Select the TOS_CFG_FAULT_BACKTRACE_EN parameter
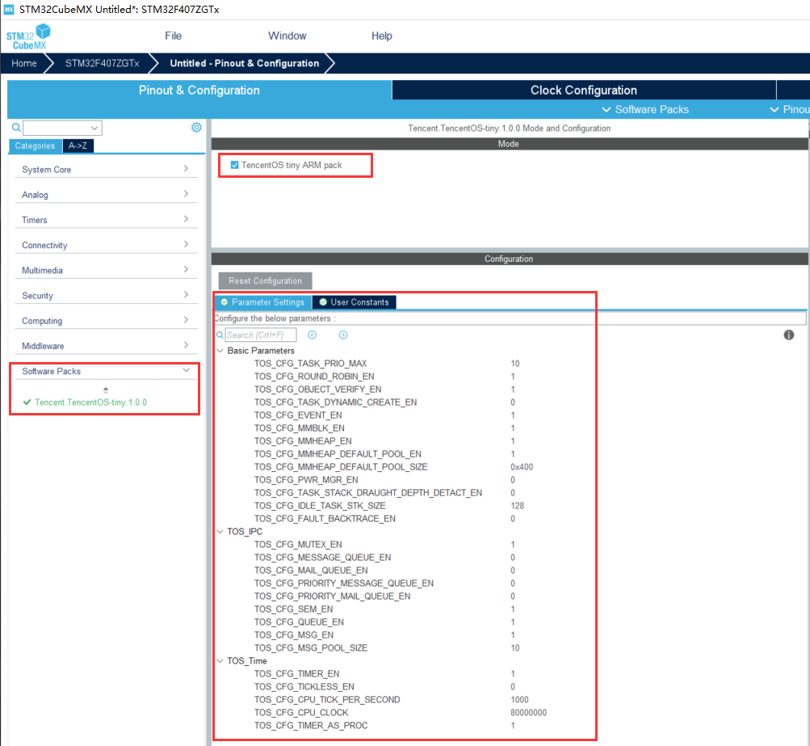Screen dimensions: 810x746 (325, 519)
